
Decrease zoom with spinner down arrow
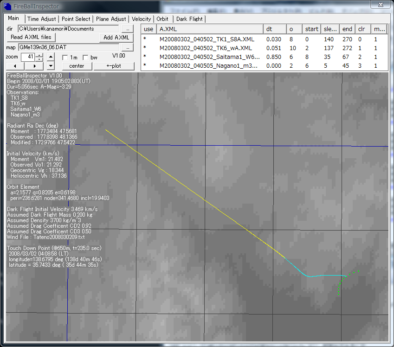point(39,59)
